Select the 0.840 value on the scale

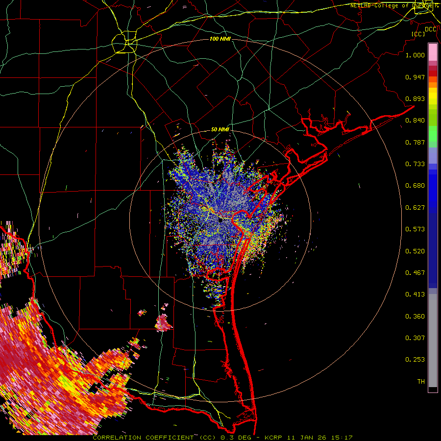click(x=415, y=121)
